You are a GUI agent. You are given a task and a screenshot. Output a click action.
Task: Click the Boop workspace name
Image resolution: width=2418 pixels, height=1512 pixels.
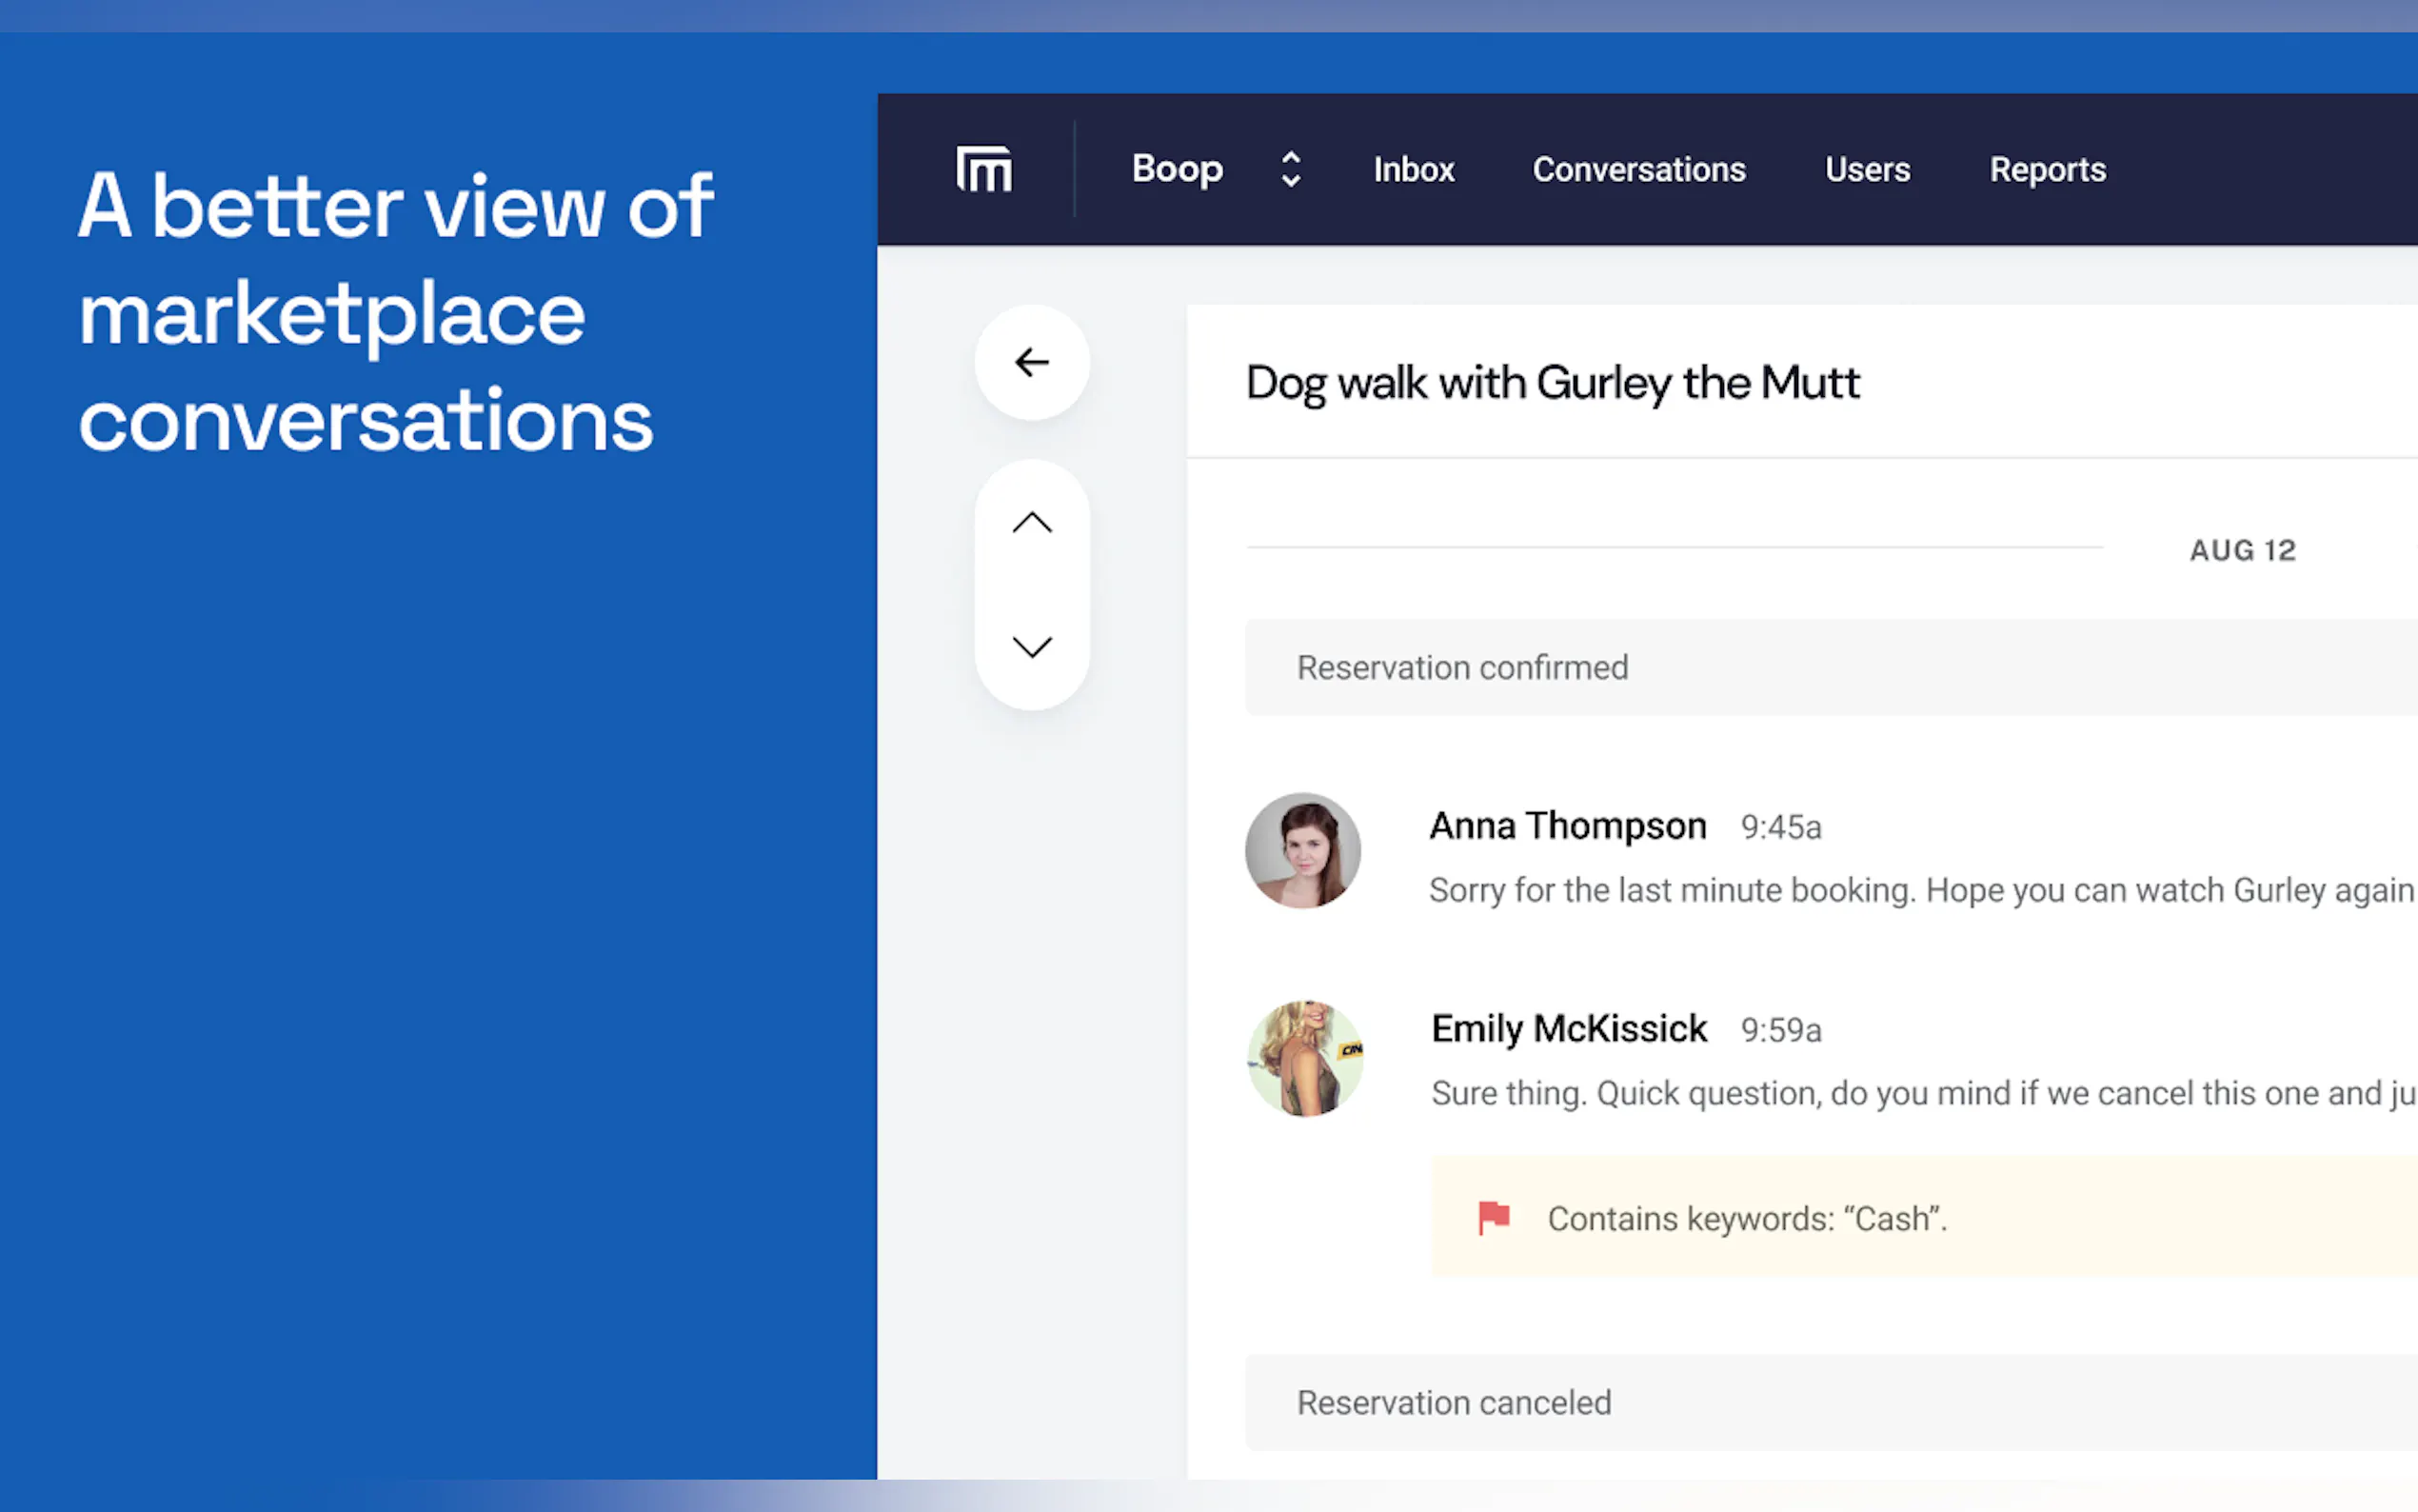pyautogui.click(x=1177, y=169)
